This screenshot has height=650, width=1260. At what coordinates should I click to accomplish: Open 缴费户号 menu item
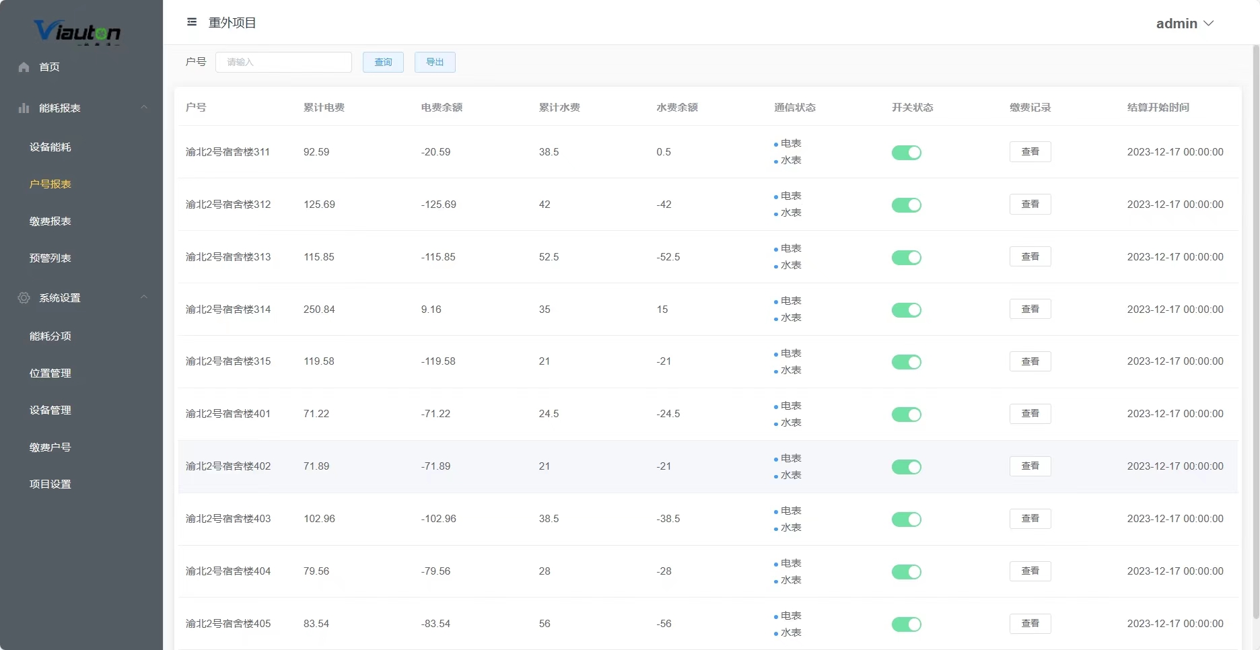(x=50, y=447)
